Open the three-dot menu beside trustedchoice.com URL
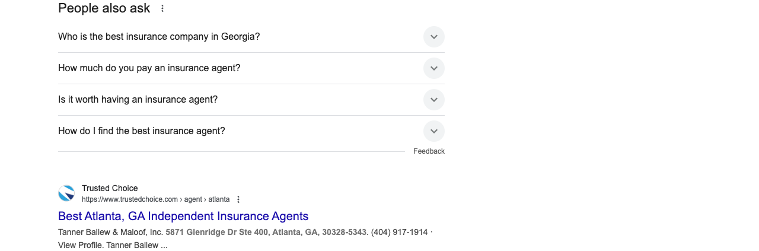The height and width of the screenshot is (251, 759). [238, 199]
